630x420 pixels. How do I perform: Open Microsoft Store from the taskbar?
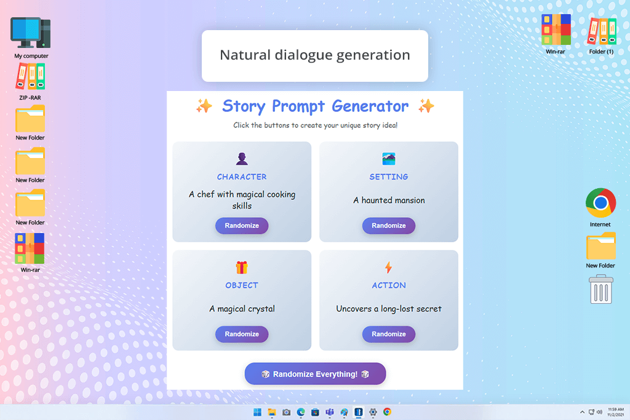pyautogui.click(x=316, y=413)
